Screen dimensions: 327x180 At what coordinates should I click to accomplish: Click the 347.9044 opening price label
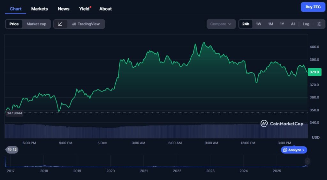tap(14, 113)
